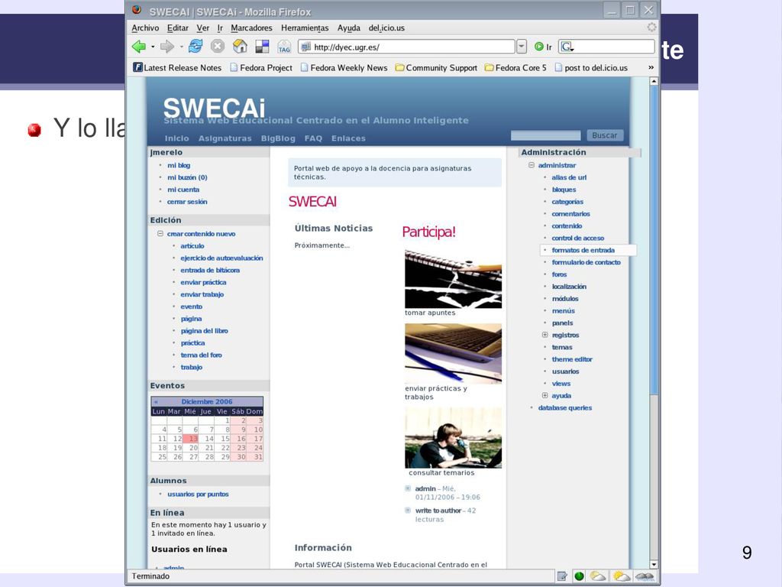Click the Firefox activity throbber icon
782x587 pixels.
651,28
